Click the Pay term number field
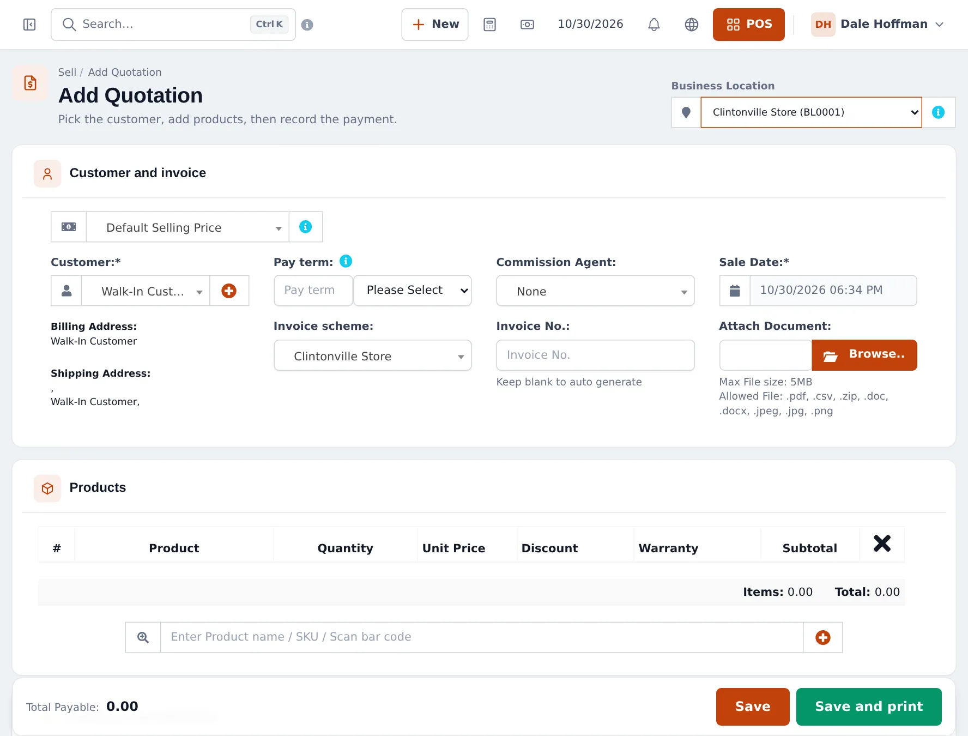The image size is (968, 736). coord(313,291)
